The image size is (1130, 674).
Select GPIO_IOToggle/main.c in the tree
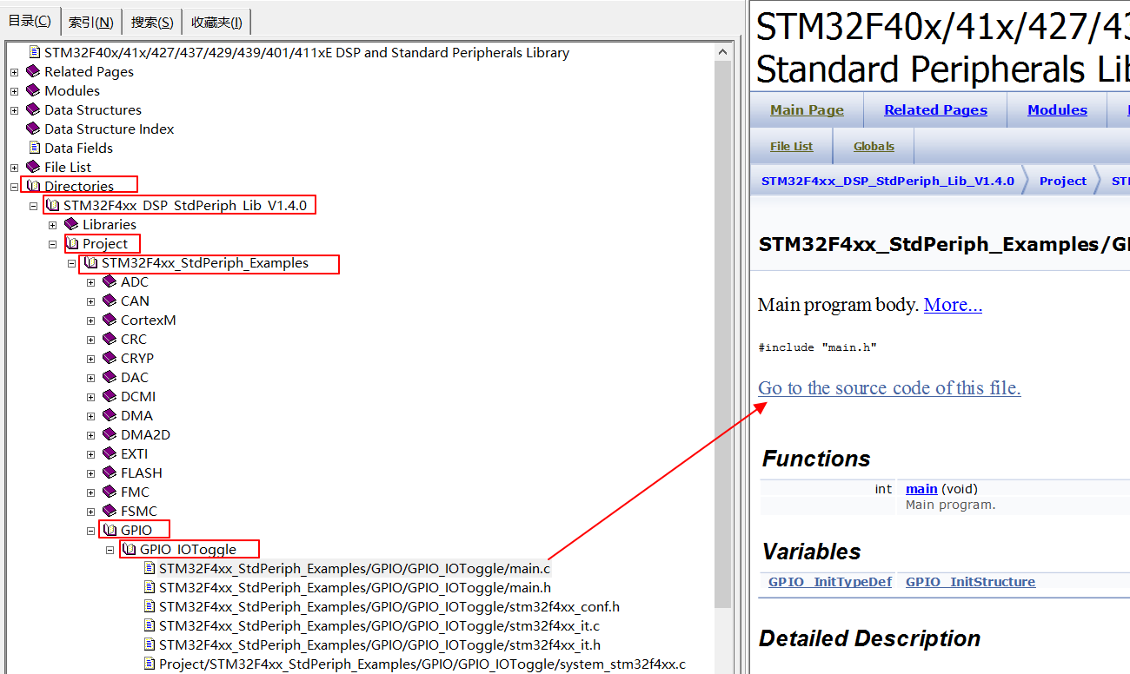[x=355, y=569]
